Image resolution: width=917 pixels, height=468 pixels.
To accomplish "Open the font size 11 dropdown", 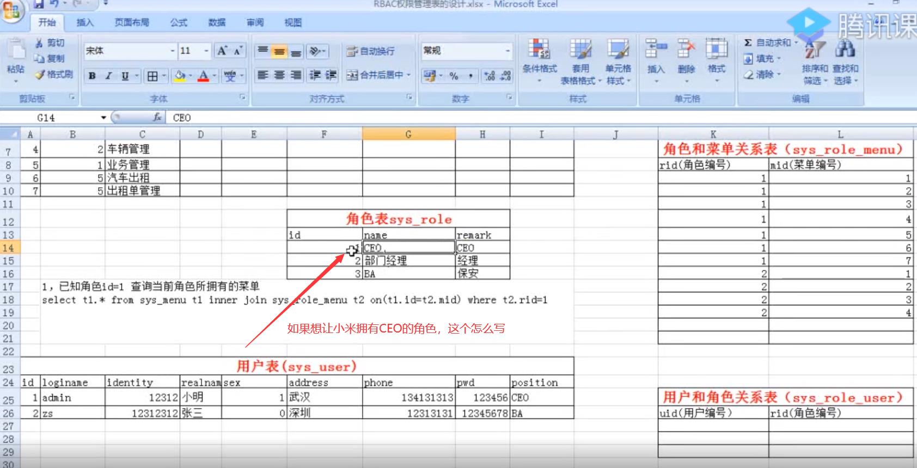I will tap(206, 51).
